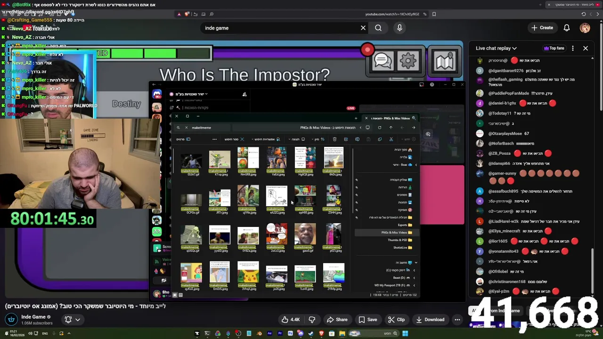Open YouTube notifications bell at top

567,28
